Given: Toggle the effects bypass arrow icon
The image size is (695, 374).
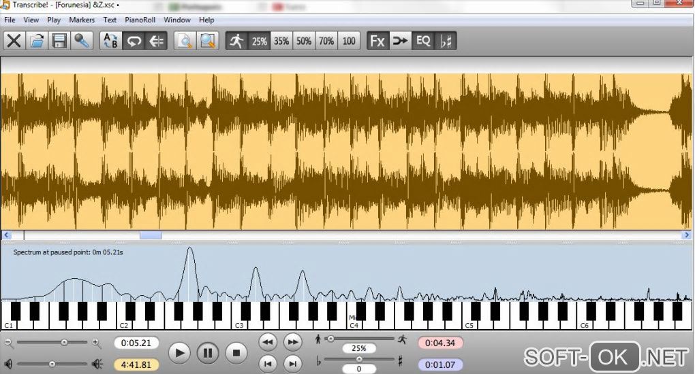Looking at the screenshot, I should tap(400, 41).
